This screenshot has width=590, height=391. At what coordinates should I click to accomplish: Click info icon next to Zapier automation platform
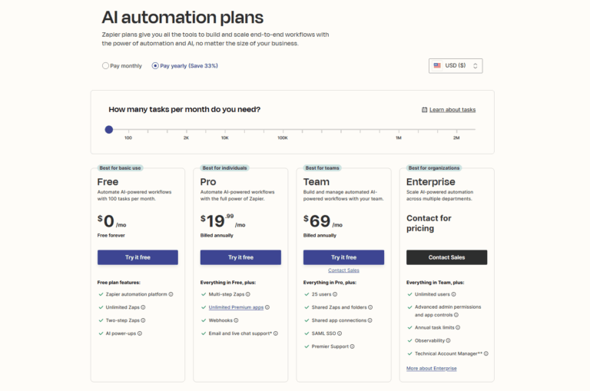171,294
